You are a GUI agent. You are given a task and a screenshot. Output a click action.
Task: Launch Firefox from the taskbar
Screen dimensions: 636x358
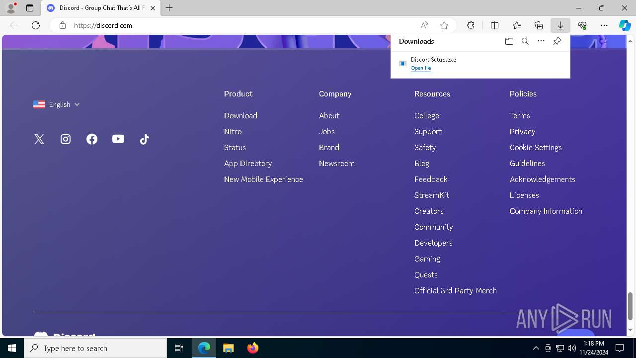253,348
